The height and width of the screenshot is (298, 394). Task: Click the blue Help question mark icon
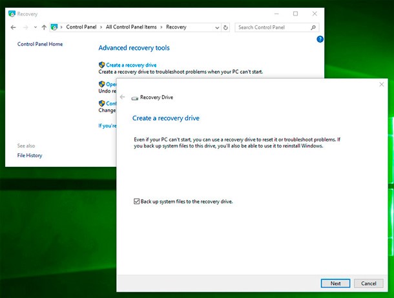coord(320,39)
